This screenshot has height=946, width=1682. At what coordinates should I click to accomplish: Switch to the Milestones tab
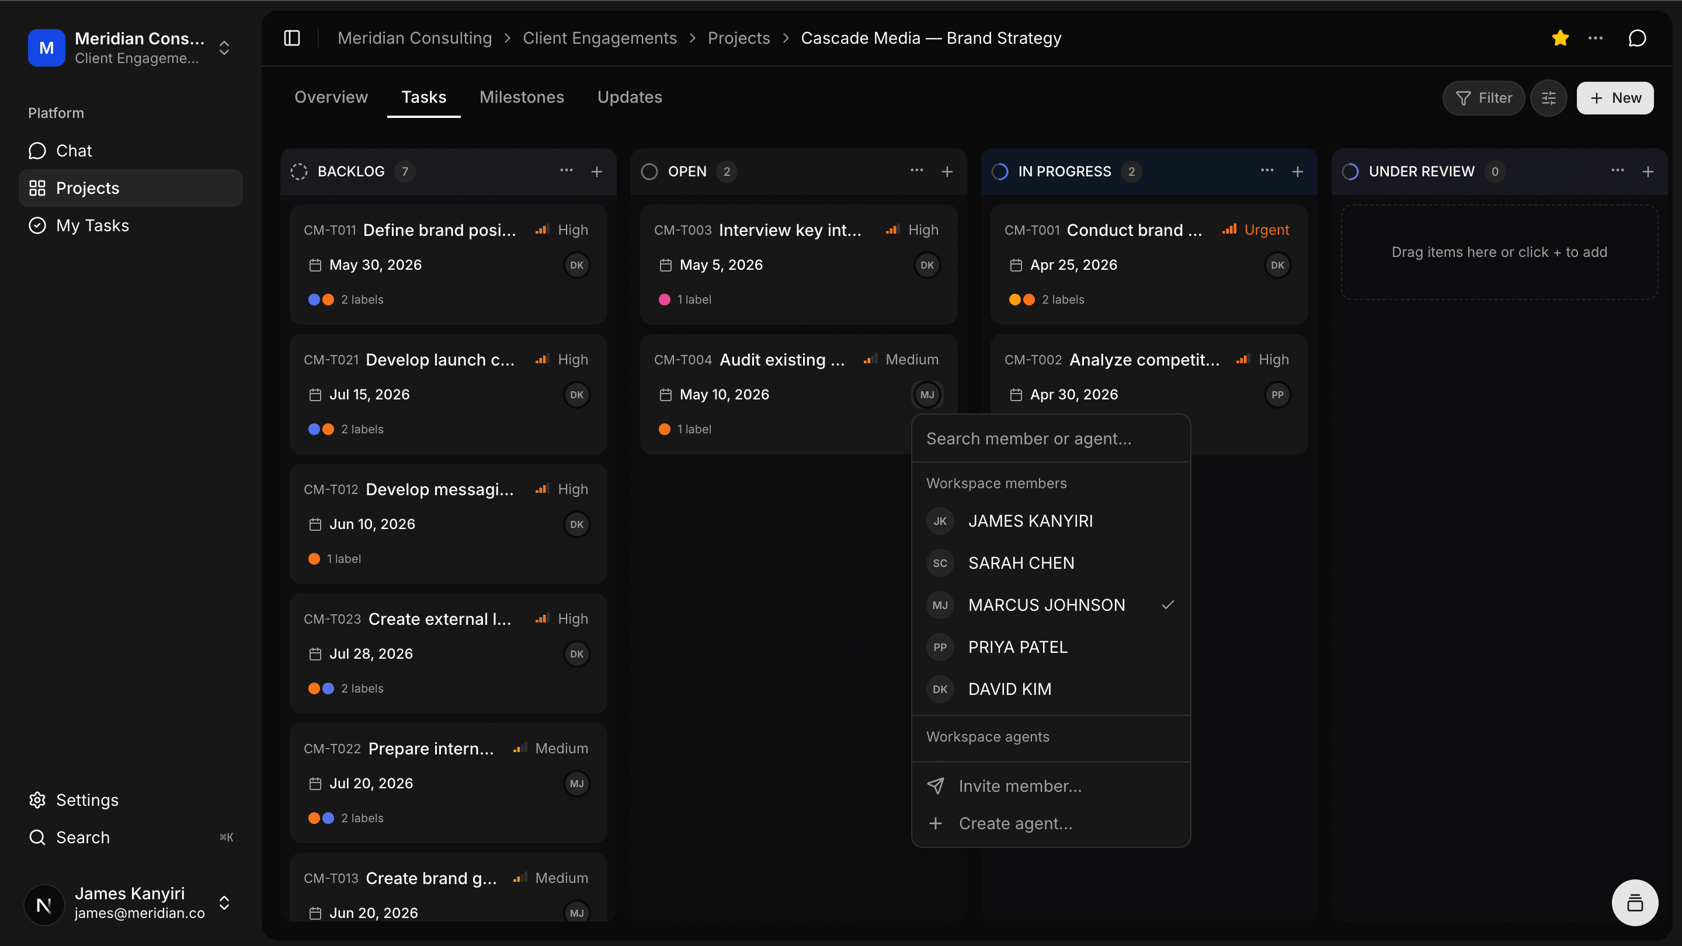[x=521, y=96]
